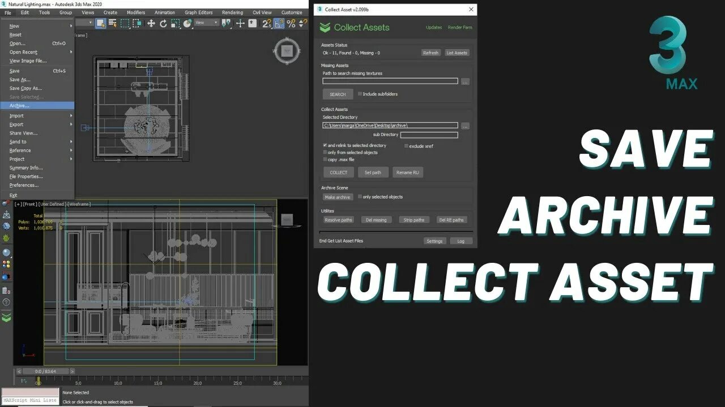This screenshot has width=725, height=407.
Task: Open the View reference coordinate dropdown
Action: click(205, 23)
